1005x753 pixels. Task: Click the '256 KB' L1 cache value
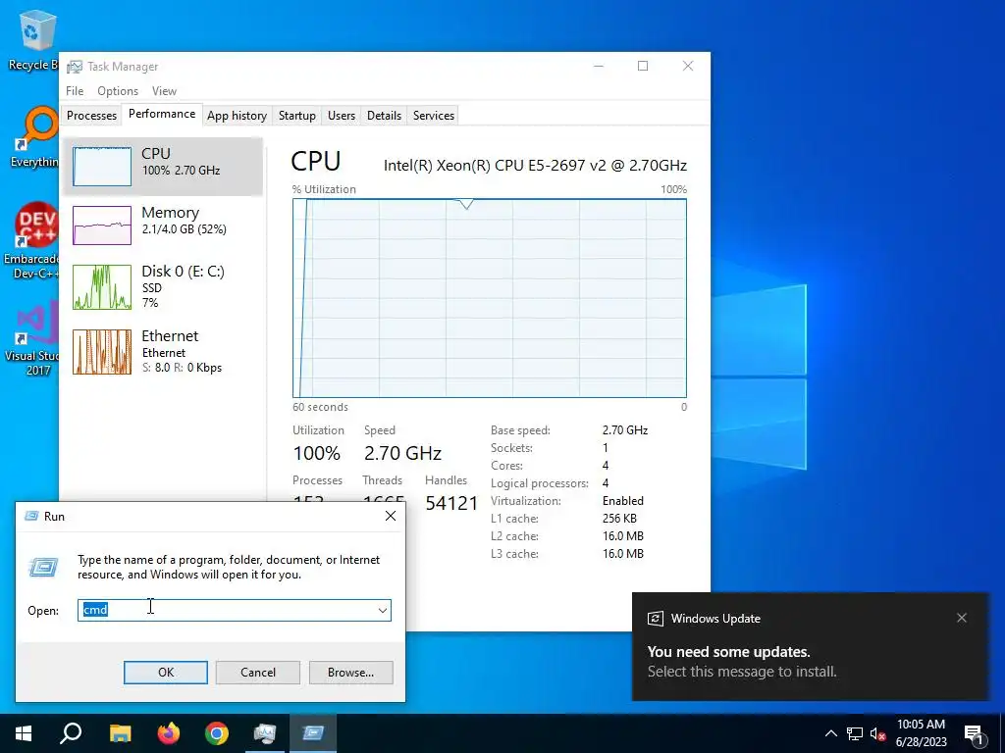point(619,519)
